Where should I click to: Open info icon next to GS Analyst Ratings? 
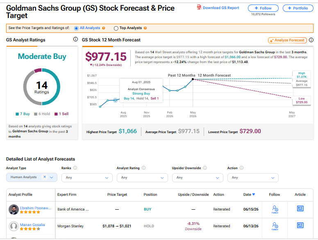75,39
